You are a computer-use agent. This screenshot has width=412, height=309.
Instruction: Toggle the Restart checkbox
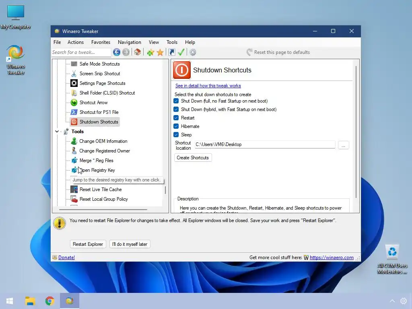pyautogui.click(x=176, y=118)
